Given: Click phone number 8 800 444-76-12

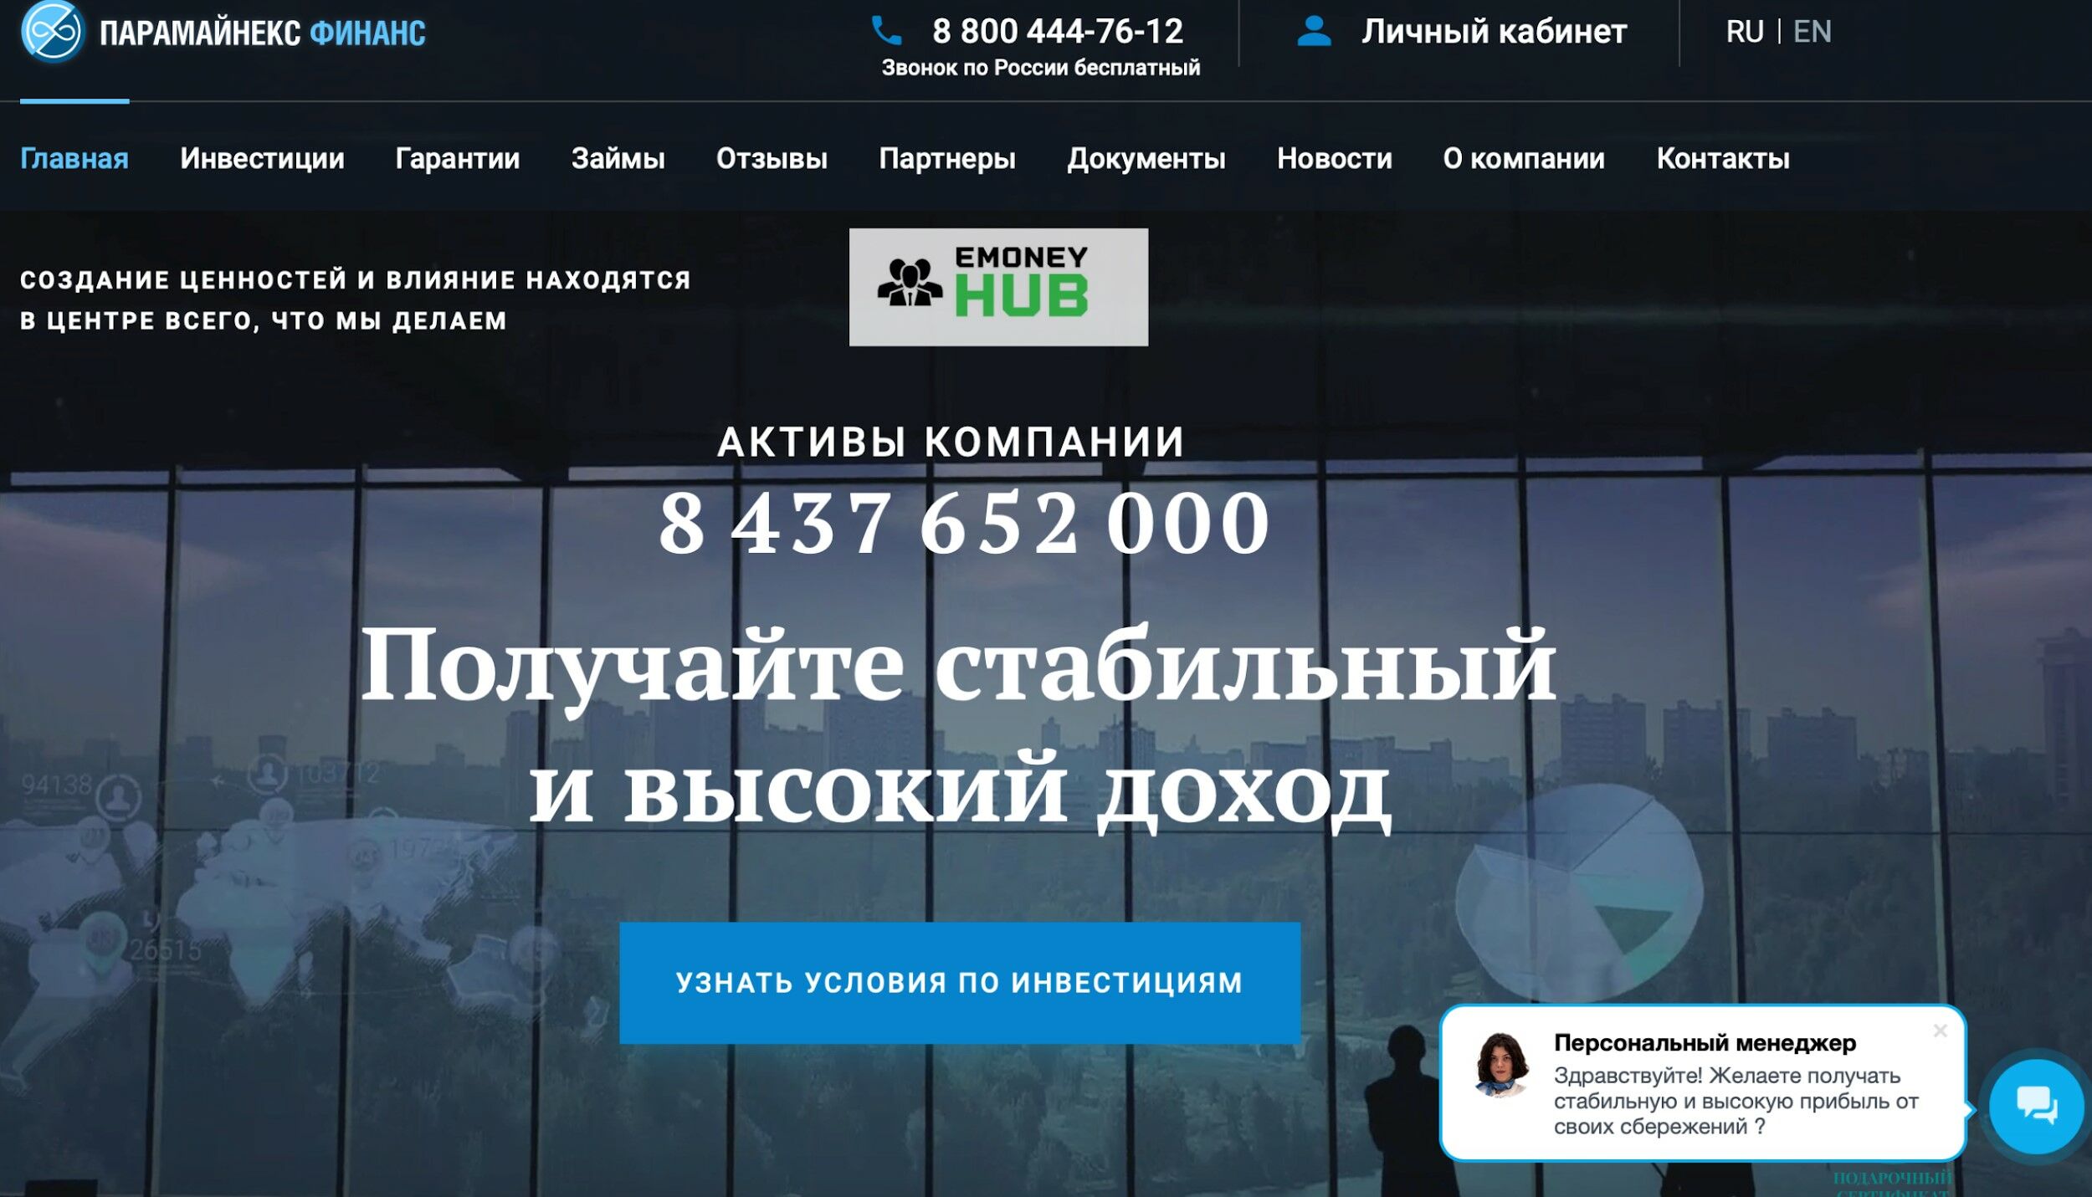Looking at the screenshot, I should coord(1058,31).
